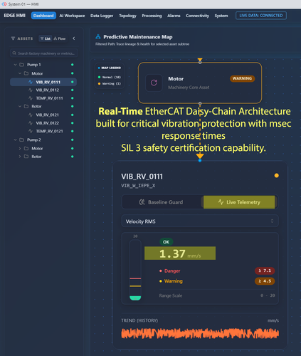Collapse the assets sidebar panel
The height and width of the screenshot is (356, 301).
pos(74,38)
